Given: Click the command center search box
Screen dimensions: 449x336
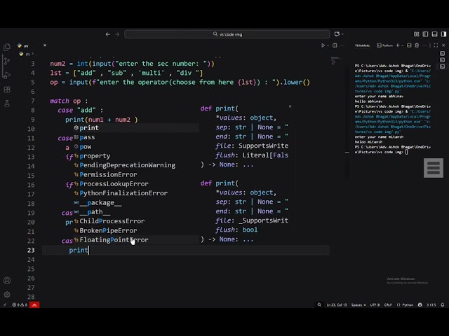Looking at the screenshot, I should click(227, 34).
